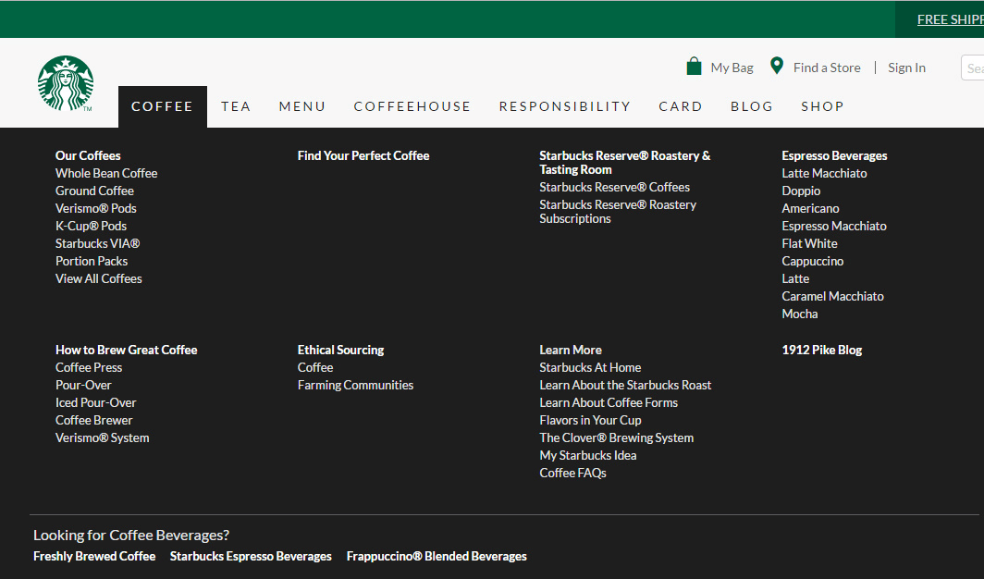Open Coffee FAQs link

click(573, 473)
